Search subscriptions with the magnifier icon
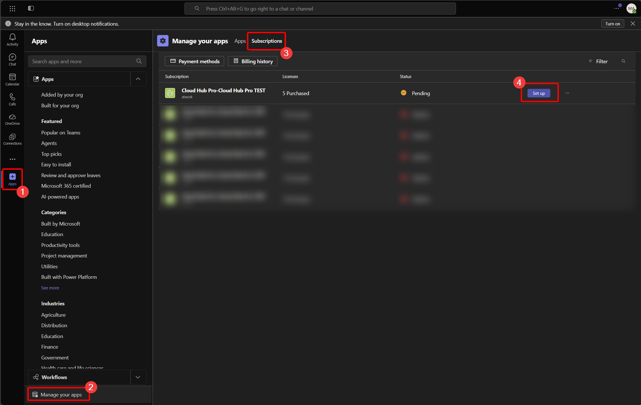641x405 pixels. pyautogui.click(x=624, y=61)
